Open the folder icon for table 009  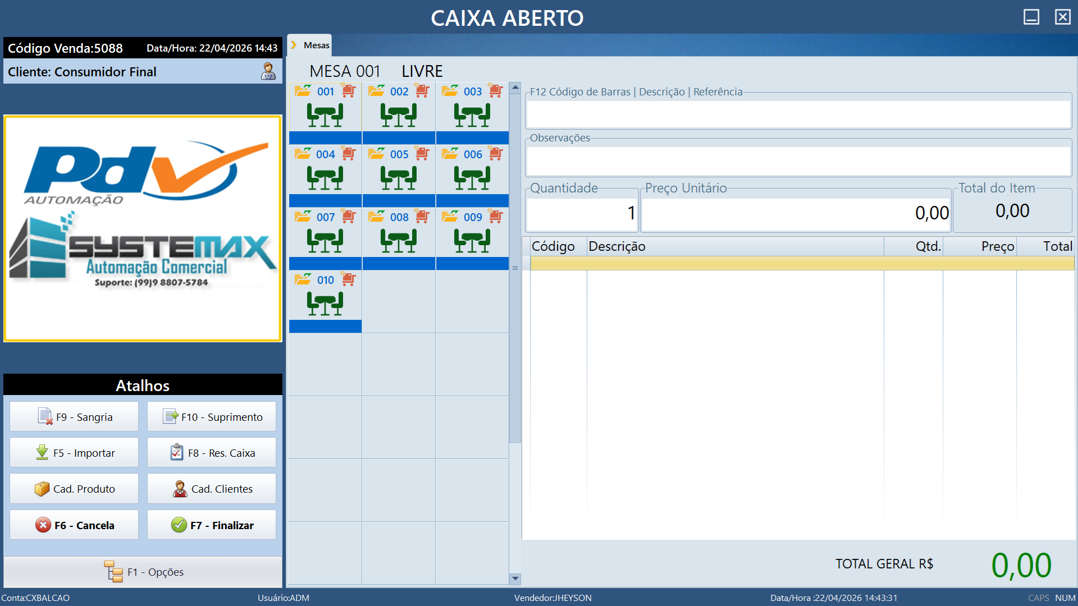450,217
